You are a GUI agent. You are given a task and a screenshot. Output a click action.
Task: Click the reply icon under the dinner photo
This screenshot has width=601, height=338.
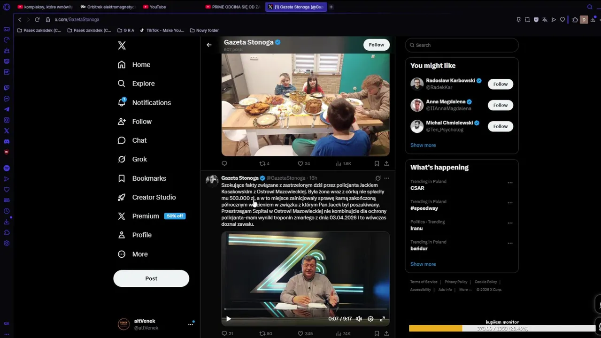(224, 164)
